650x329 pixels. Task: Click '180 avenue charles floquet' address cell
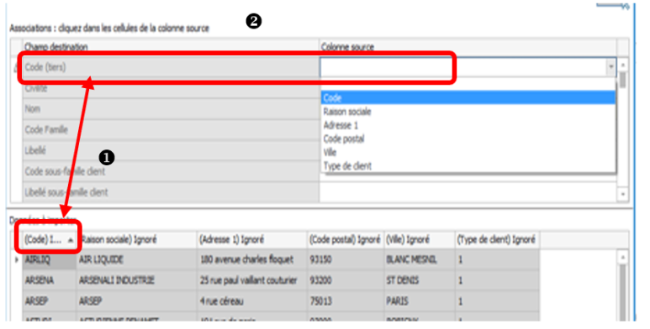pyautogui.click(x=252, y=260)
